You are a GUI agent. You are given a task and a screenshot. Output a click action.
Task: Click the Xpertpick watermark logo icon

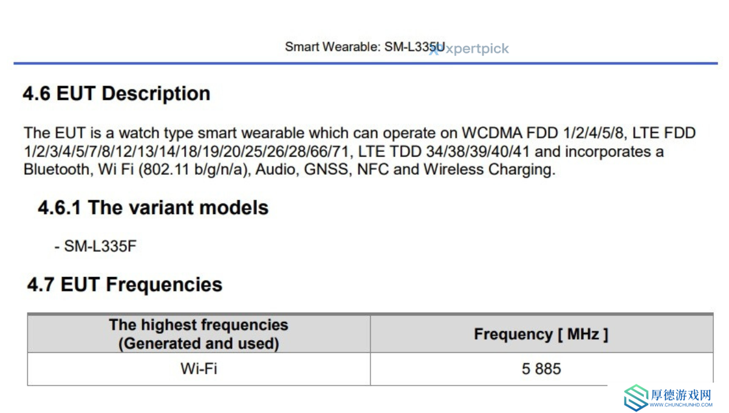(434, 50)
